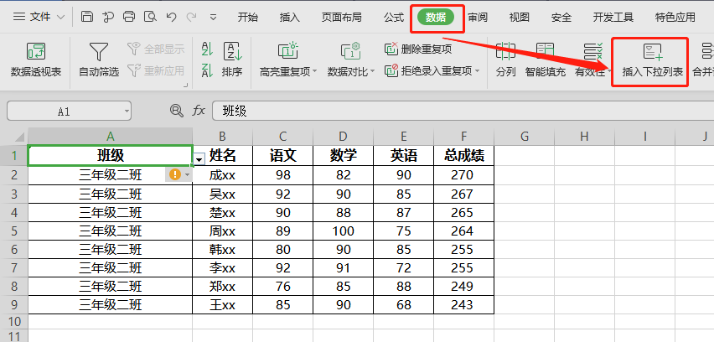
Task: Click 插入下拉列表 insert dropdown list
Action: [x=651, y=60]
